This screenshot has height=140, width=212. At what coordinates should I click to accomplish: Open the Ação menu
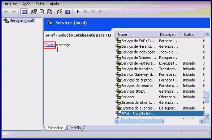coord(26,4)
